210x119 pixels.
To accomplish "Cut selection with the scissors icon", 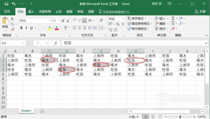I will point(12,19).
